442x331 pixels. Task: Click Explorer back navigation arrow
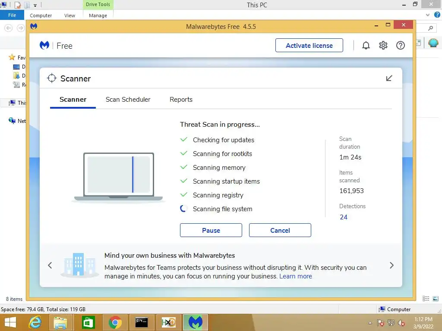pyautogui.click(x=9, y=28)
